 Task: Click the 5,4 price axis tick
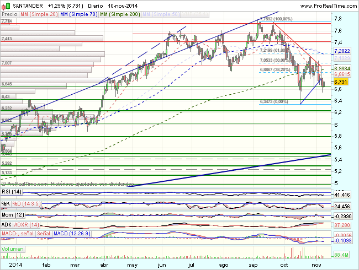(338, 159)
